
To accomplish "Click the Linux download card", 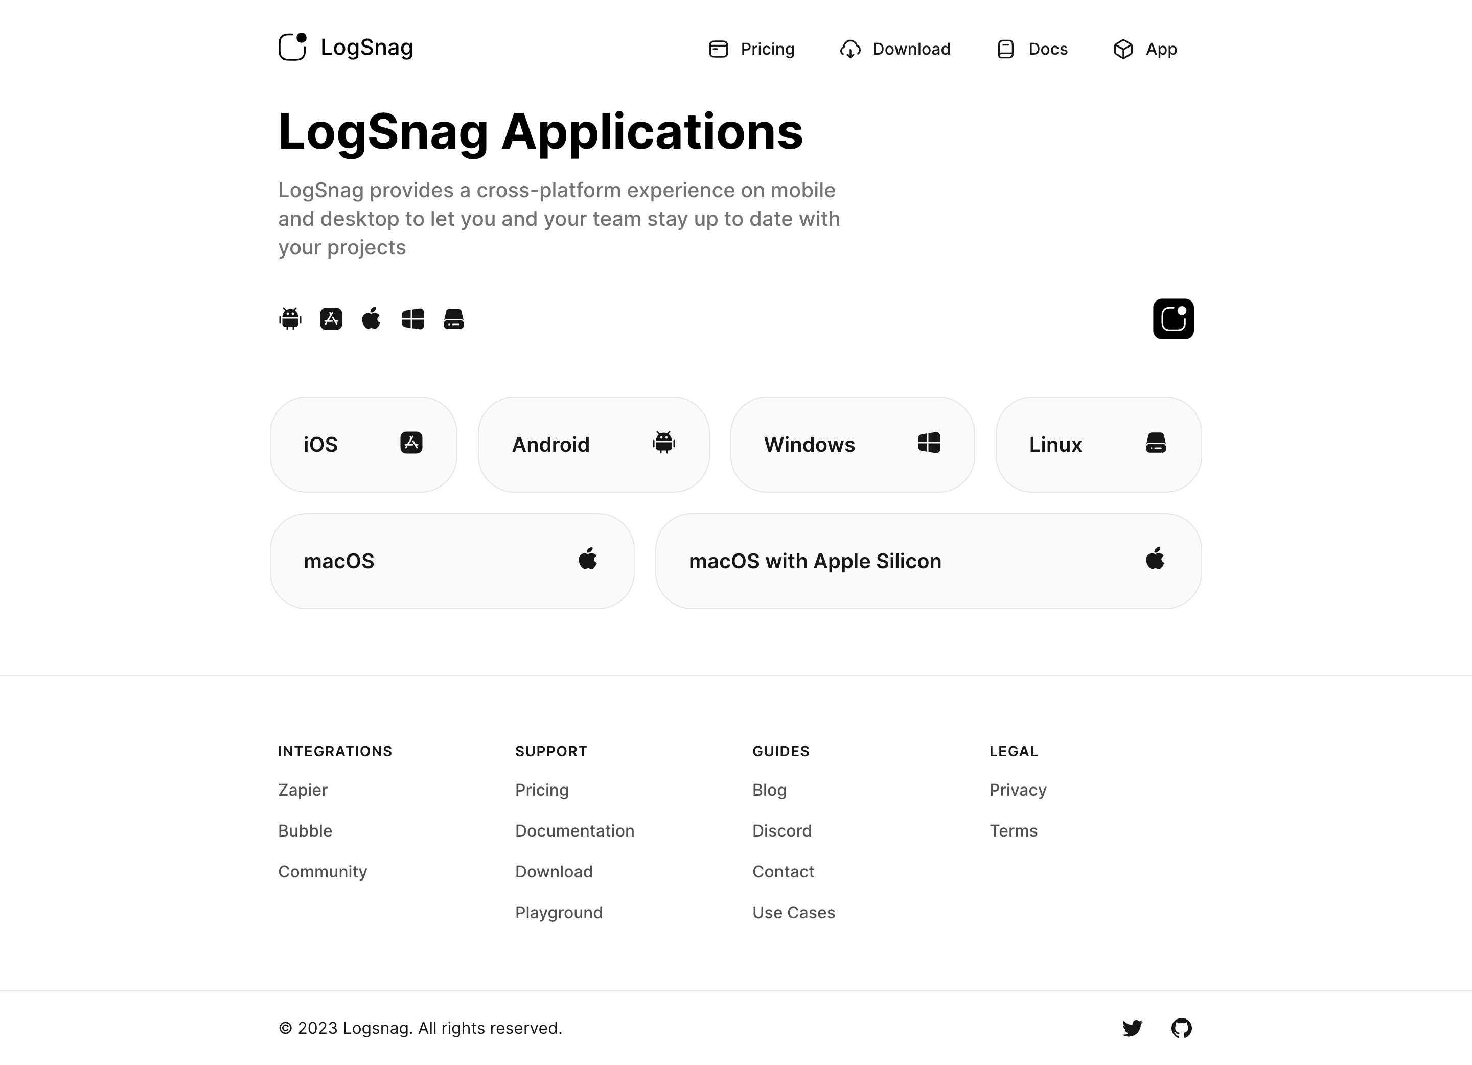I will click(x=1097, y=444).
